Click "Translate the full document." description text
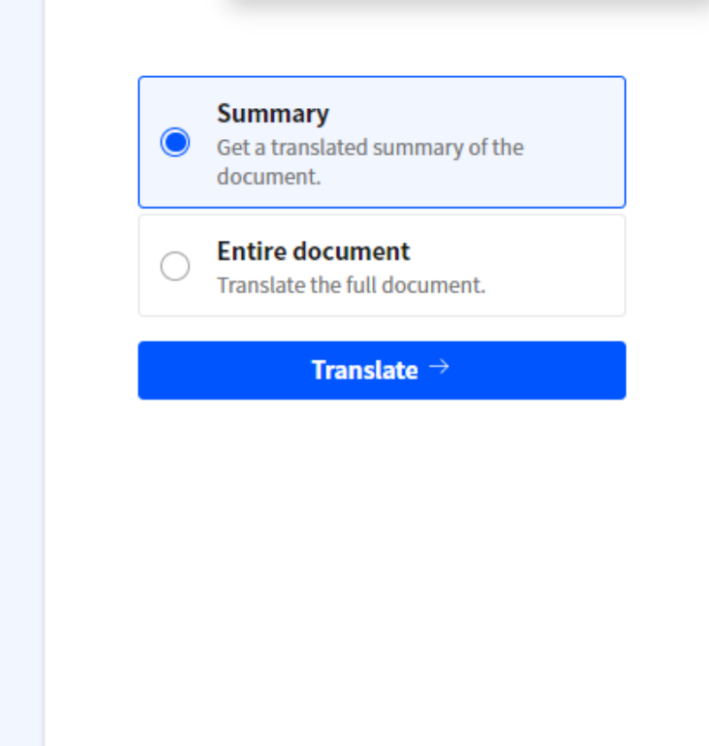This screenshot has height=746, width=709. 351,285
